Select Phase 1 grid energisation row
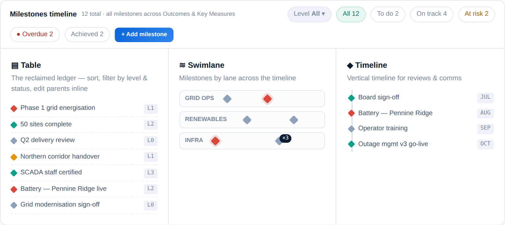This screenshot has height=225, width=505. coord(84,109)
